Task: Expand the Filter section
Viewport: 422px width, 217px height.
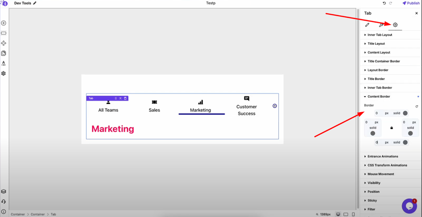Action: click(391, 209)
